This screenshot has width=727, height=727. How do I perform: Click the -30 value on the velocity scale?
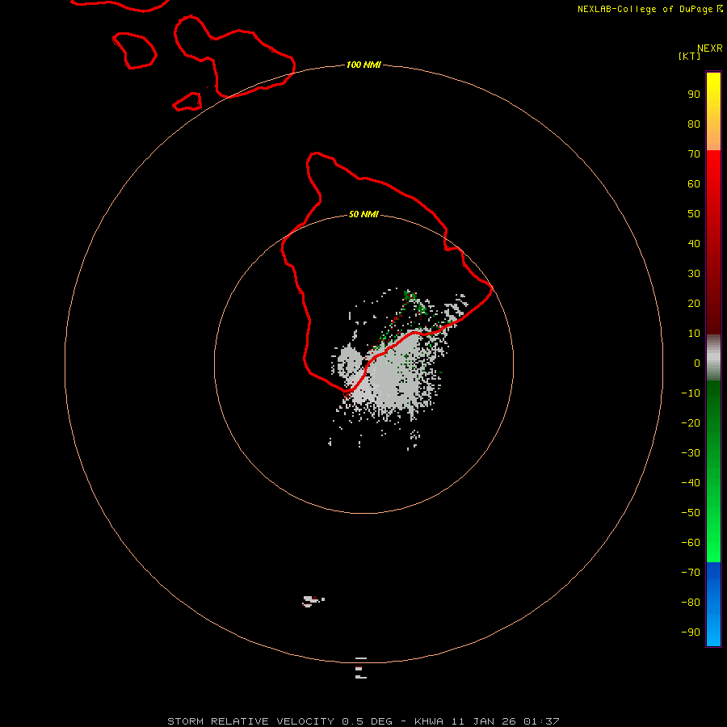tap(691, 453)
